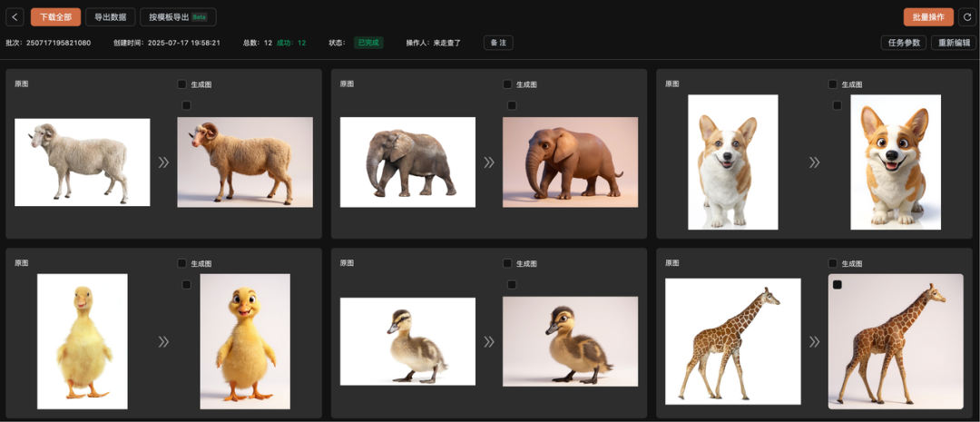Screen dimensions: 980x422
Task: Open the original sheep photo thumbnail
Action: click(x=82, y=162)
